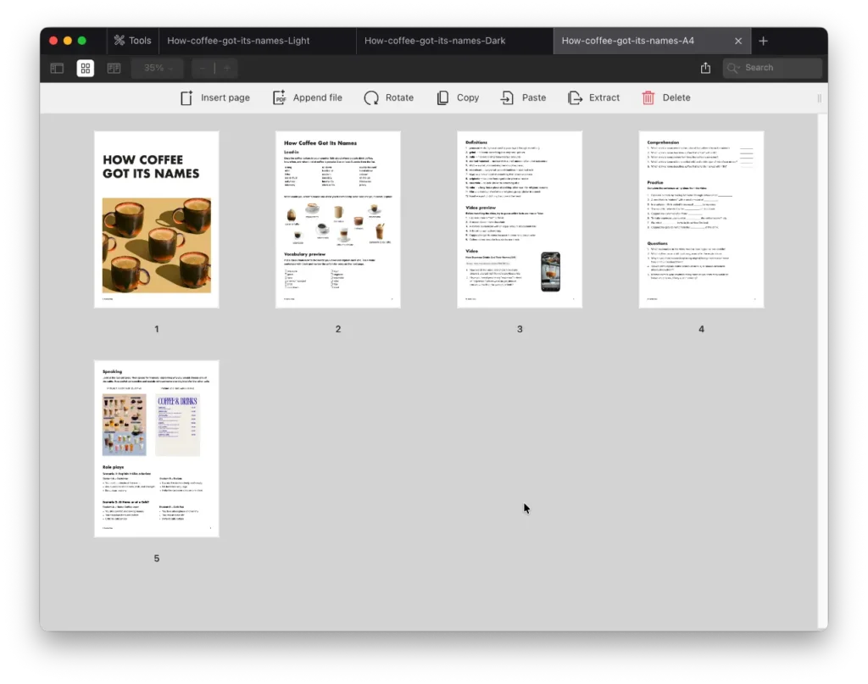Switch to two-page reading view

114,68
